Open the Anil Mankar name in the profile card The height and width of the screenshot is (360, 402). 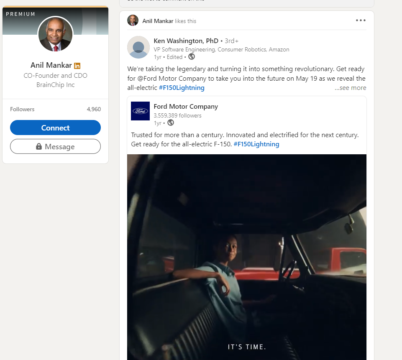coord(51,65)
